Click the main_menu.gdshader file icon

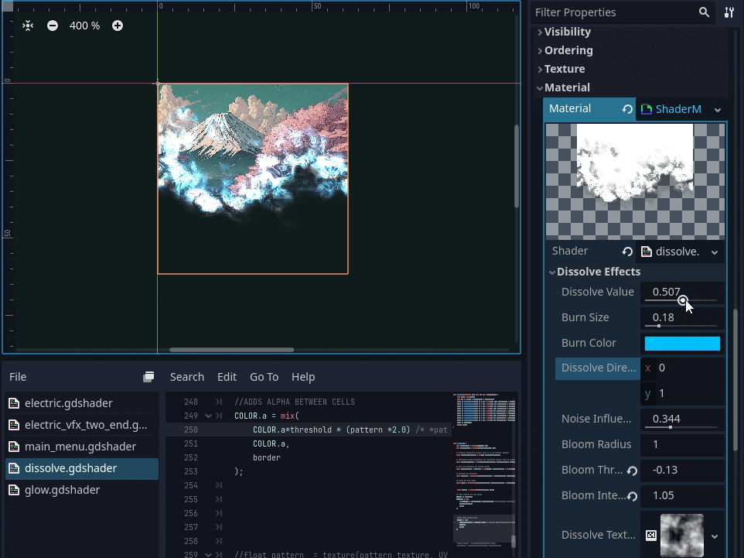[14, 447]
